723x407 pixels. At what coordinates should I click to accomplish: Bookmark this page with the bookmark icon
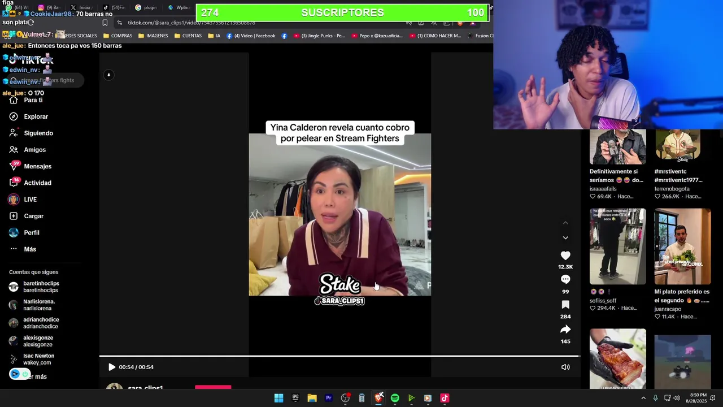click(x=104, y=23)
